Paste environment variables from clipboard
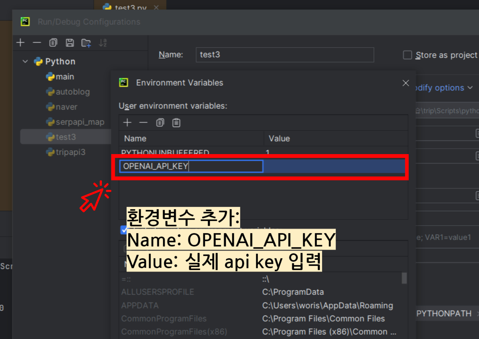The image size is (479, 339). coord(176,123)
